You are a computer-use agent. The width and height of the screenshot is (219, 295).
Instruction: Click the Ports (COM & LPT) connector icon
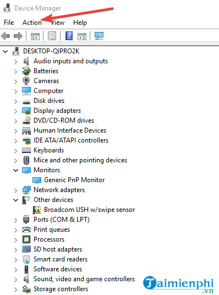pos(26,220)
